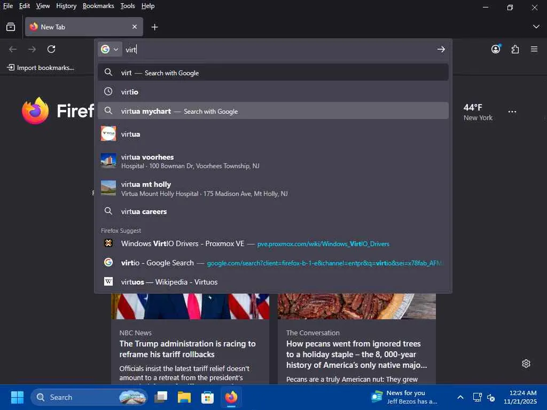
Task: Select 'virtua careers' suggestion
Action: (273, 211)
